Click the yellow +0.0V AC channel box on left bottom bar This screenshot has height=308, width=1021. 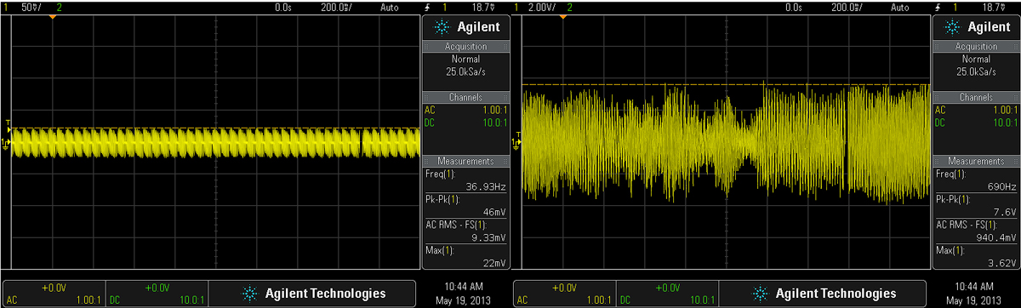click(x=54, y=294)
